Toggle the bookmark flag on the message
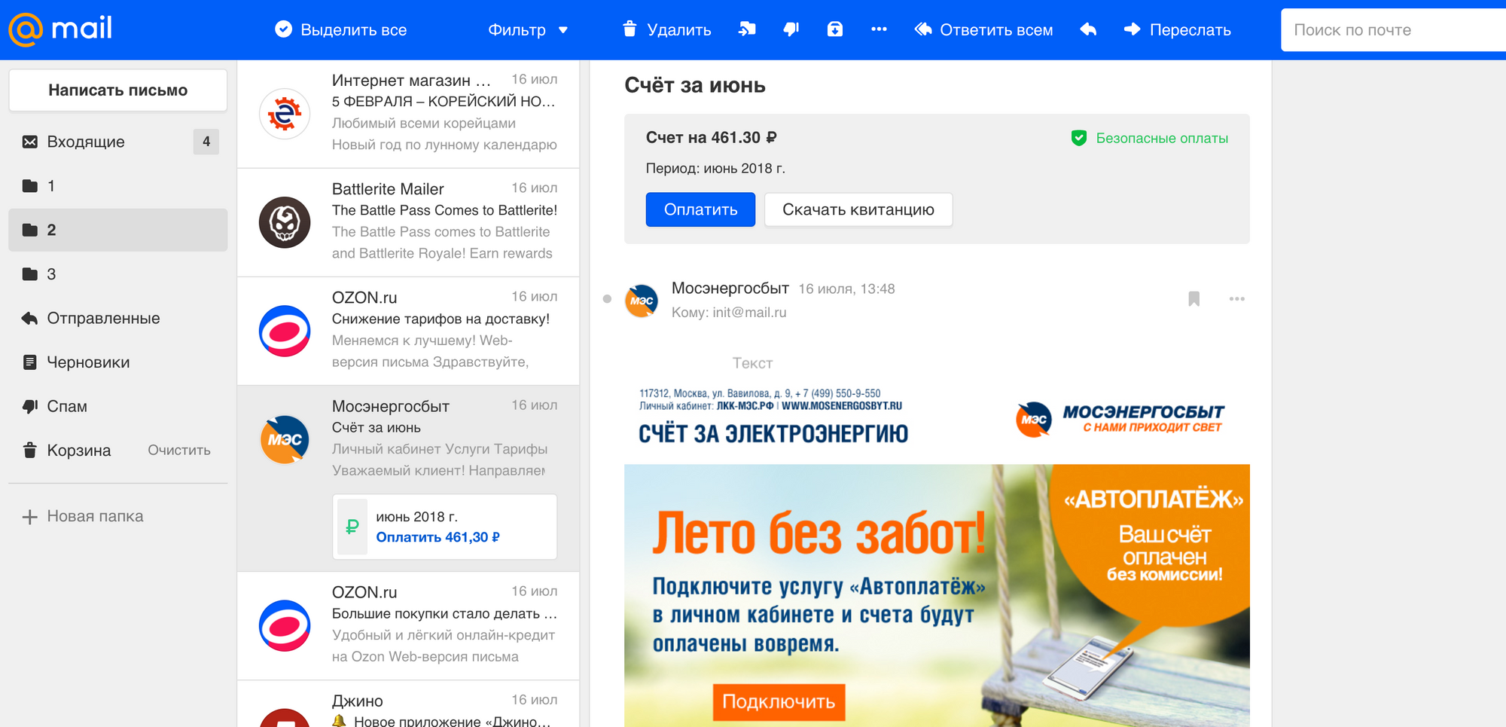Screen dimensions: 1506x727 [1194, 299]
